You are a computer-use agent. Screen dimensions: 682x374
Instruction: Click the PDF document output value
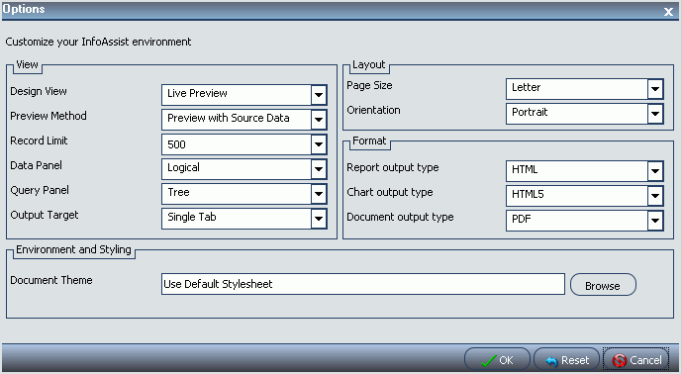[577, 221]
